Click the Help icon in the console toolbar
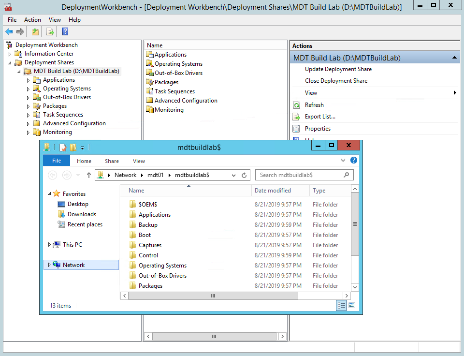Viewport: 464px width, 356px height. point(64,31)
